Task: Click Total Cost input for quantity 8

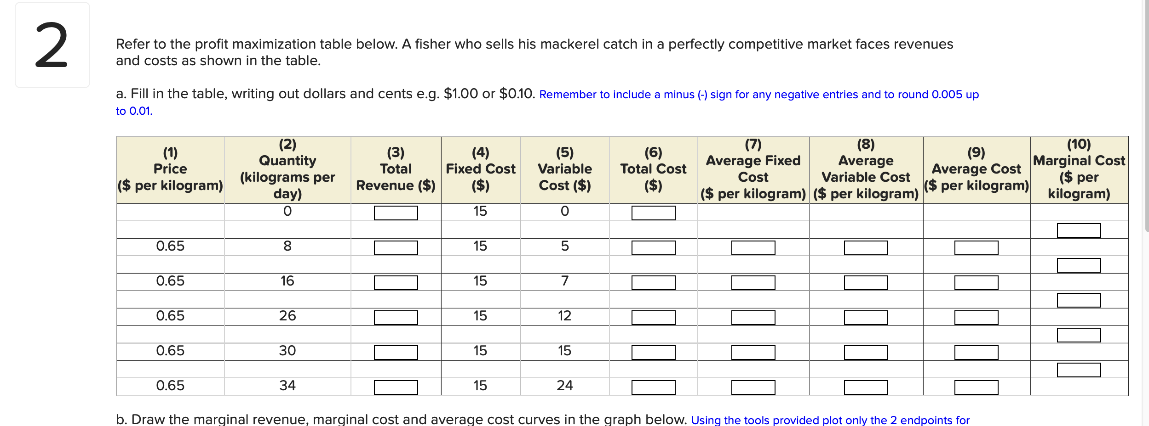Action: [x=653, y=248]
